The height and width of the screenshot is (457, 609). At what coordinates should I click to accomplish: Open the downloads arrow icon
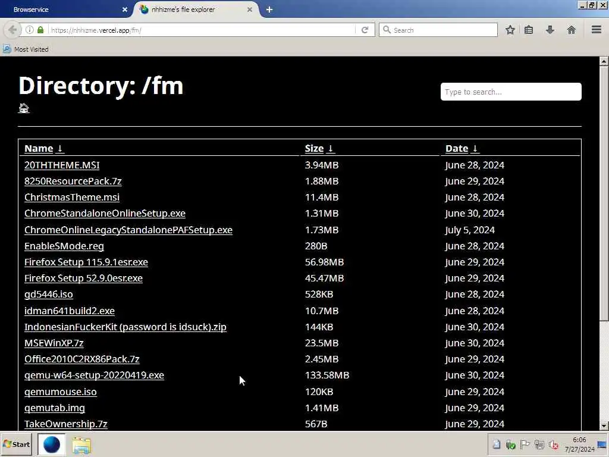(x=550, y=30)
